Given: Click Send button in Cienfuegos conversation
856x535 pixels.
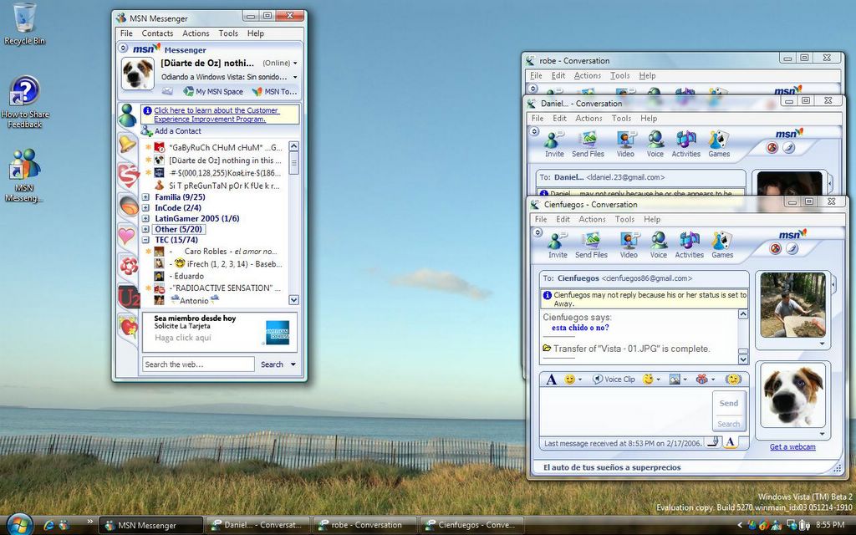Looking at the screenshot, I should pyautogui.click(x=729, y=403).
